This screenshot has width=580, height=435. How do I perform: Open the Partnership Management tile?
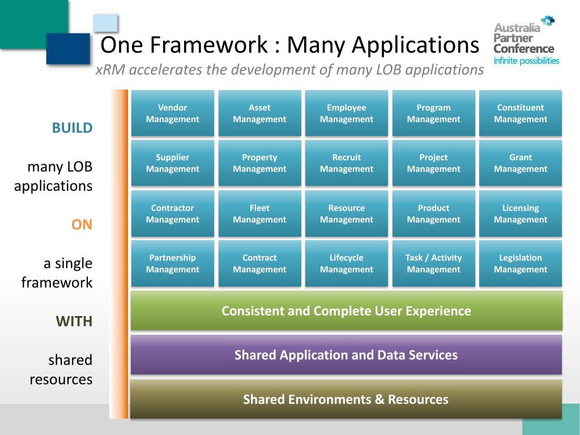(173, 263)
